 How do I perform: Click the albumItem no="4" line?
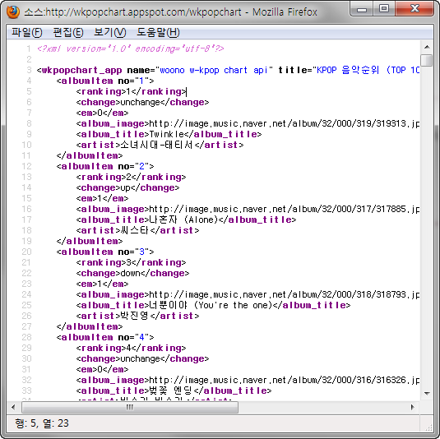[x=105, y=337]
